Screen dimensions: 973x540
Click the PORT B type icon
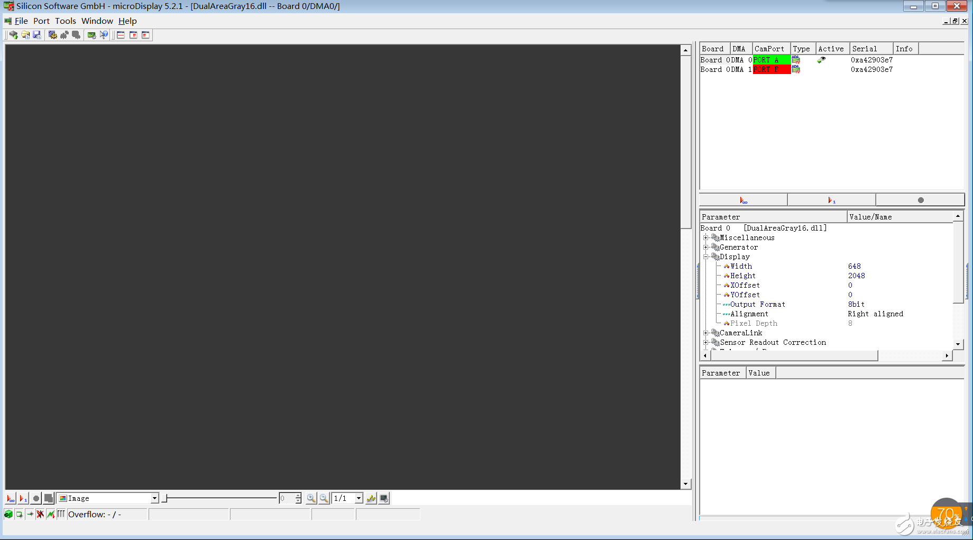796,69
